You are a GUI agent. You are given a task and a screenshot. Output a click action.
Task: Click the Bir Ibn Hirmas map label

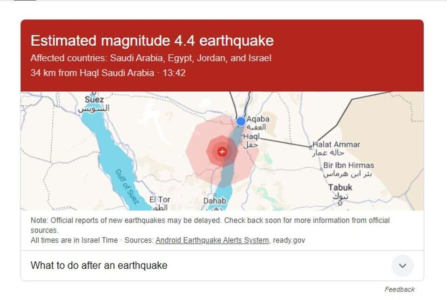[x=348, y=165]
